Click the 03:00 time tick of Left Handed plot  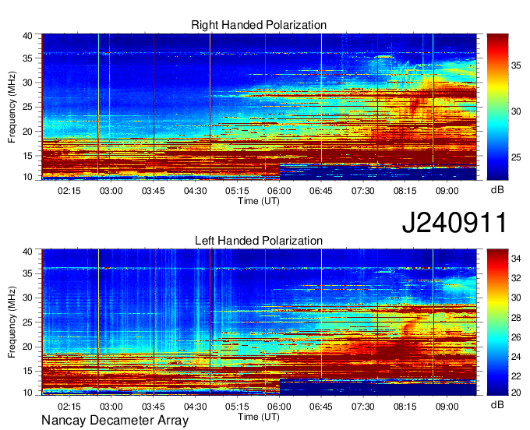111,406
